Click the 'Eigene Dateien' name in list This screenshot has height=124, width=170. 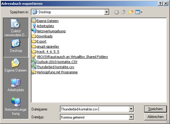tap(48, 21)
